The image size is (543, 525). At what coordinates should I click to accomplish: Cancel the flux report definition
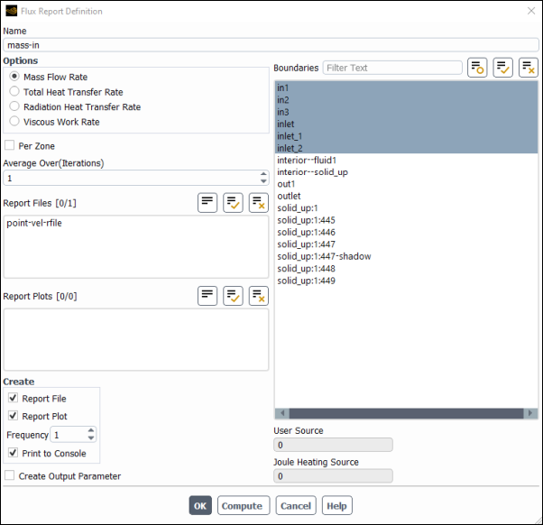pos(296,506)
